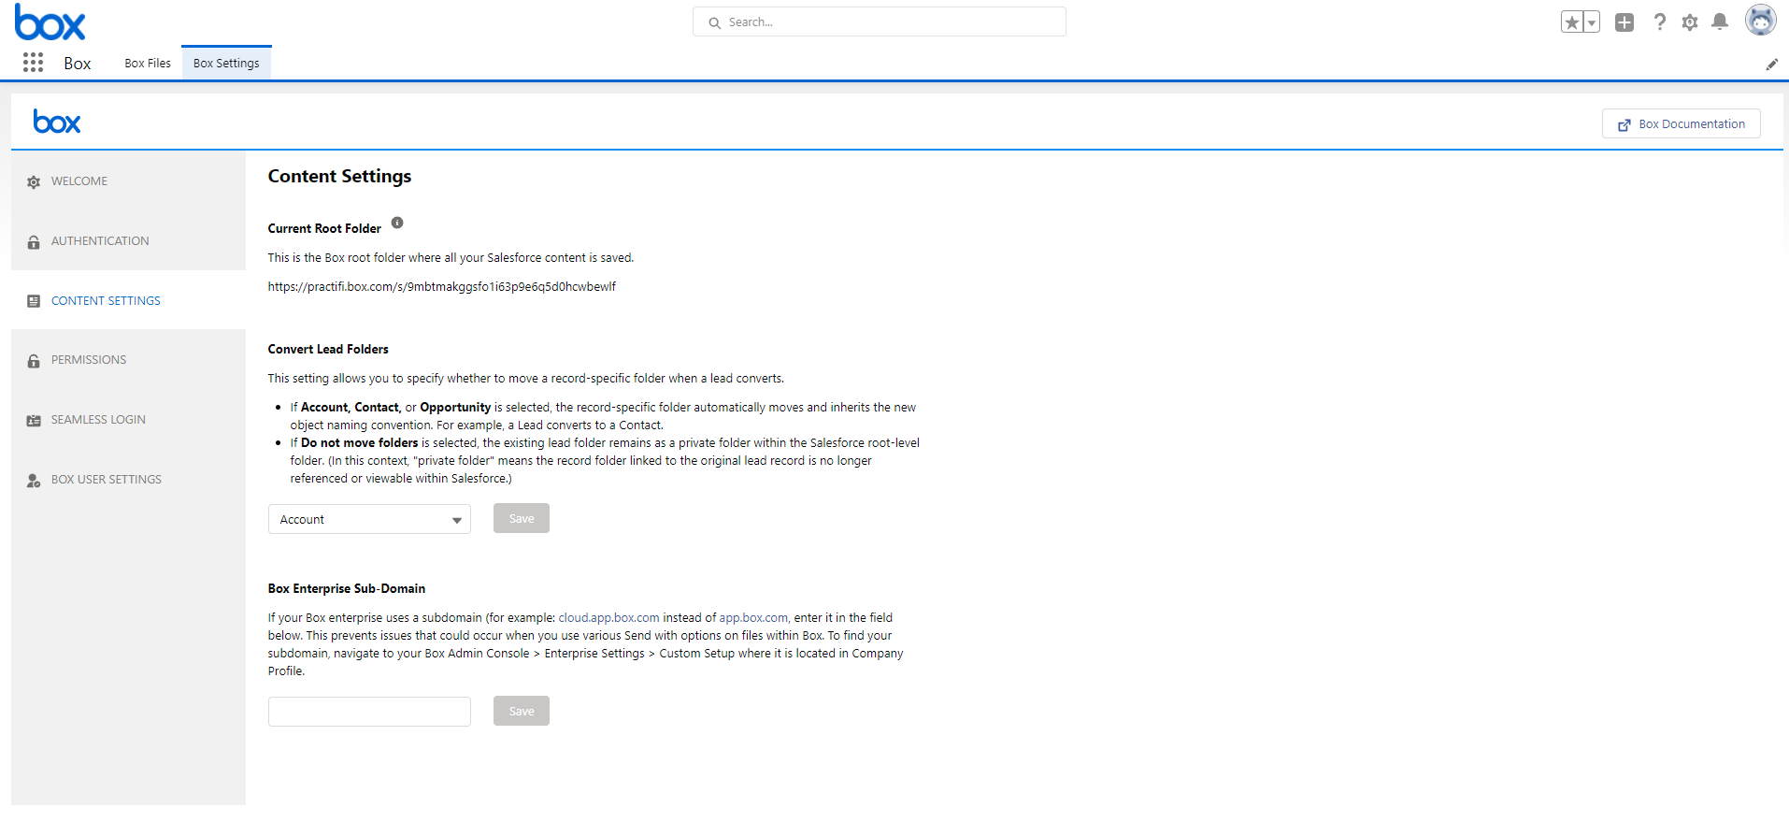Select the Box Settings tab
The height and width of the screenshot is (822, 1789).
click(x=226, y=64)
